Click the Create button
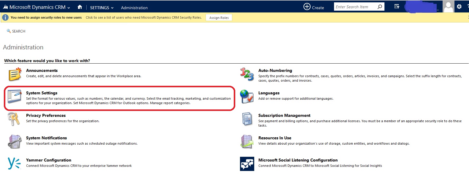The image size is (469, 176). [314, 7]
